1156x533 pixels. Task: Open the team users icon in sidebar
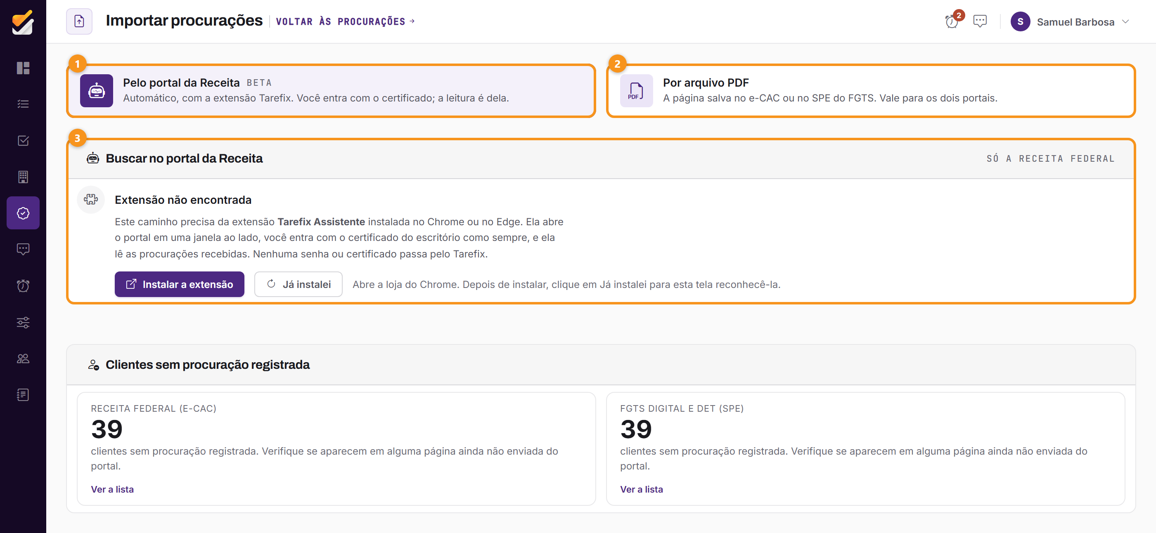pyautogui.click(x=23, y=358)
